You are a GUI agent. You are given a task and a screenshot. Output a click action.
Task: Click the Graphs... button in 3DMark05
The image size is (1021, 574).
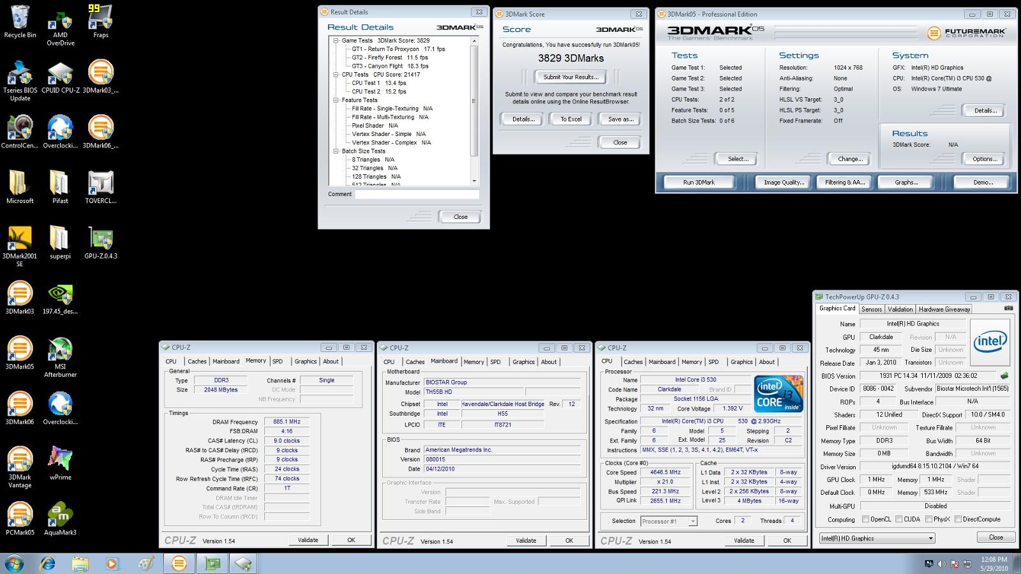coord(906,183)
